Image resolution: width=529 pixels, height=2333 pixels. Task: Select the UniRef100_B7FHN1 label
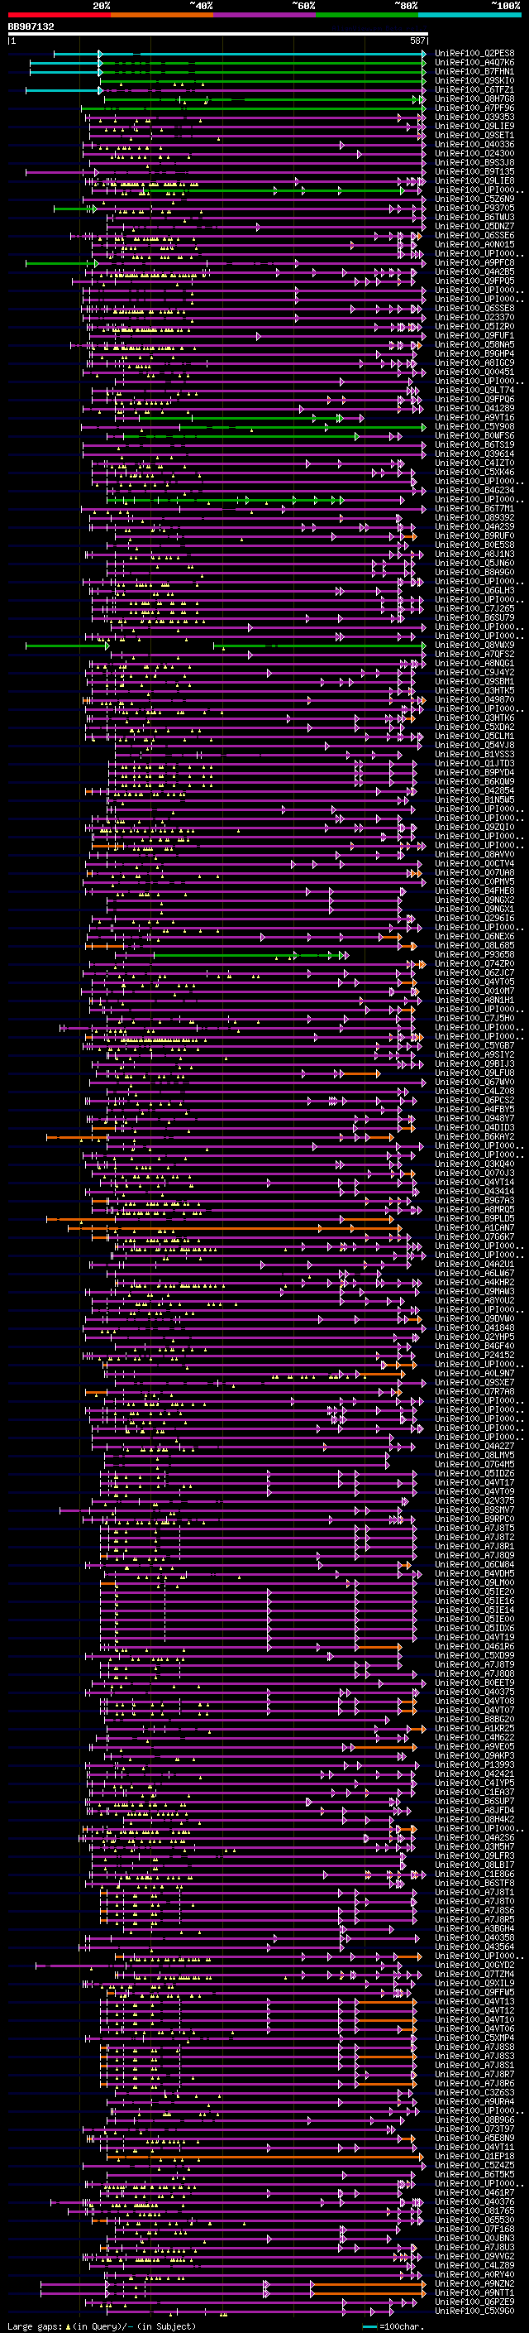(474, 71)
